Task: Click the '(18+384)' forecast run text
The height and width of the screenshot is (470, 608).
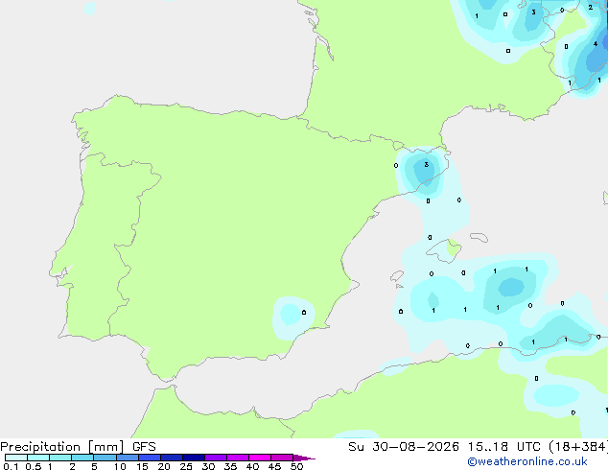Action: coord(578,447)
